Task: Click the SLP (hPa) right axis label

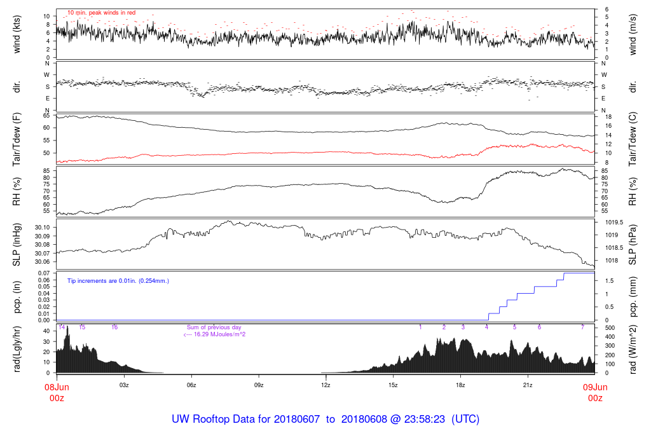Action: point(633,245)
